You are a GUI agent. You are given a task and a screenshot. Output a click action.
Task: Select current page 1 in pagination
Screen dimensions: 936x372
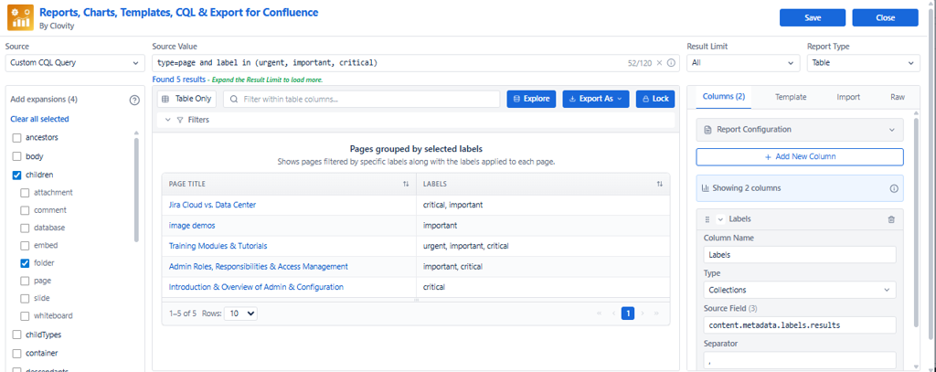click(x=627, y=314)
